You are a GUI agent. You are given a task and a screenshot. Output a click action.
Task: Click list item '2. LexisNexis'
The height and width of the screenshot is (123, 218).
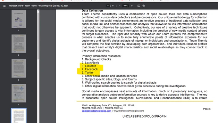click(x=90, y=62)
